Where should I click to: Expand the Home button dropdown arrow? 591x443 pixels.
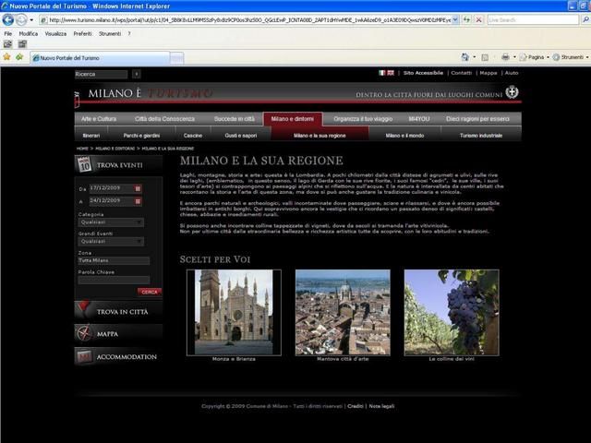click(474, 57)
